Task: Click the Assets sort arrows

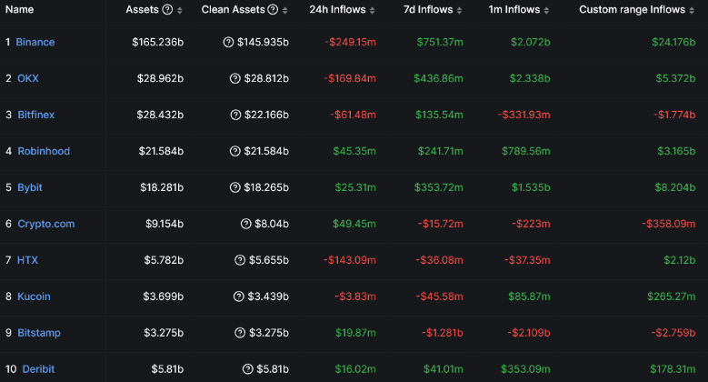Action: point(179,10)
